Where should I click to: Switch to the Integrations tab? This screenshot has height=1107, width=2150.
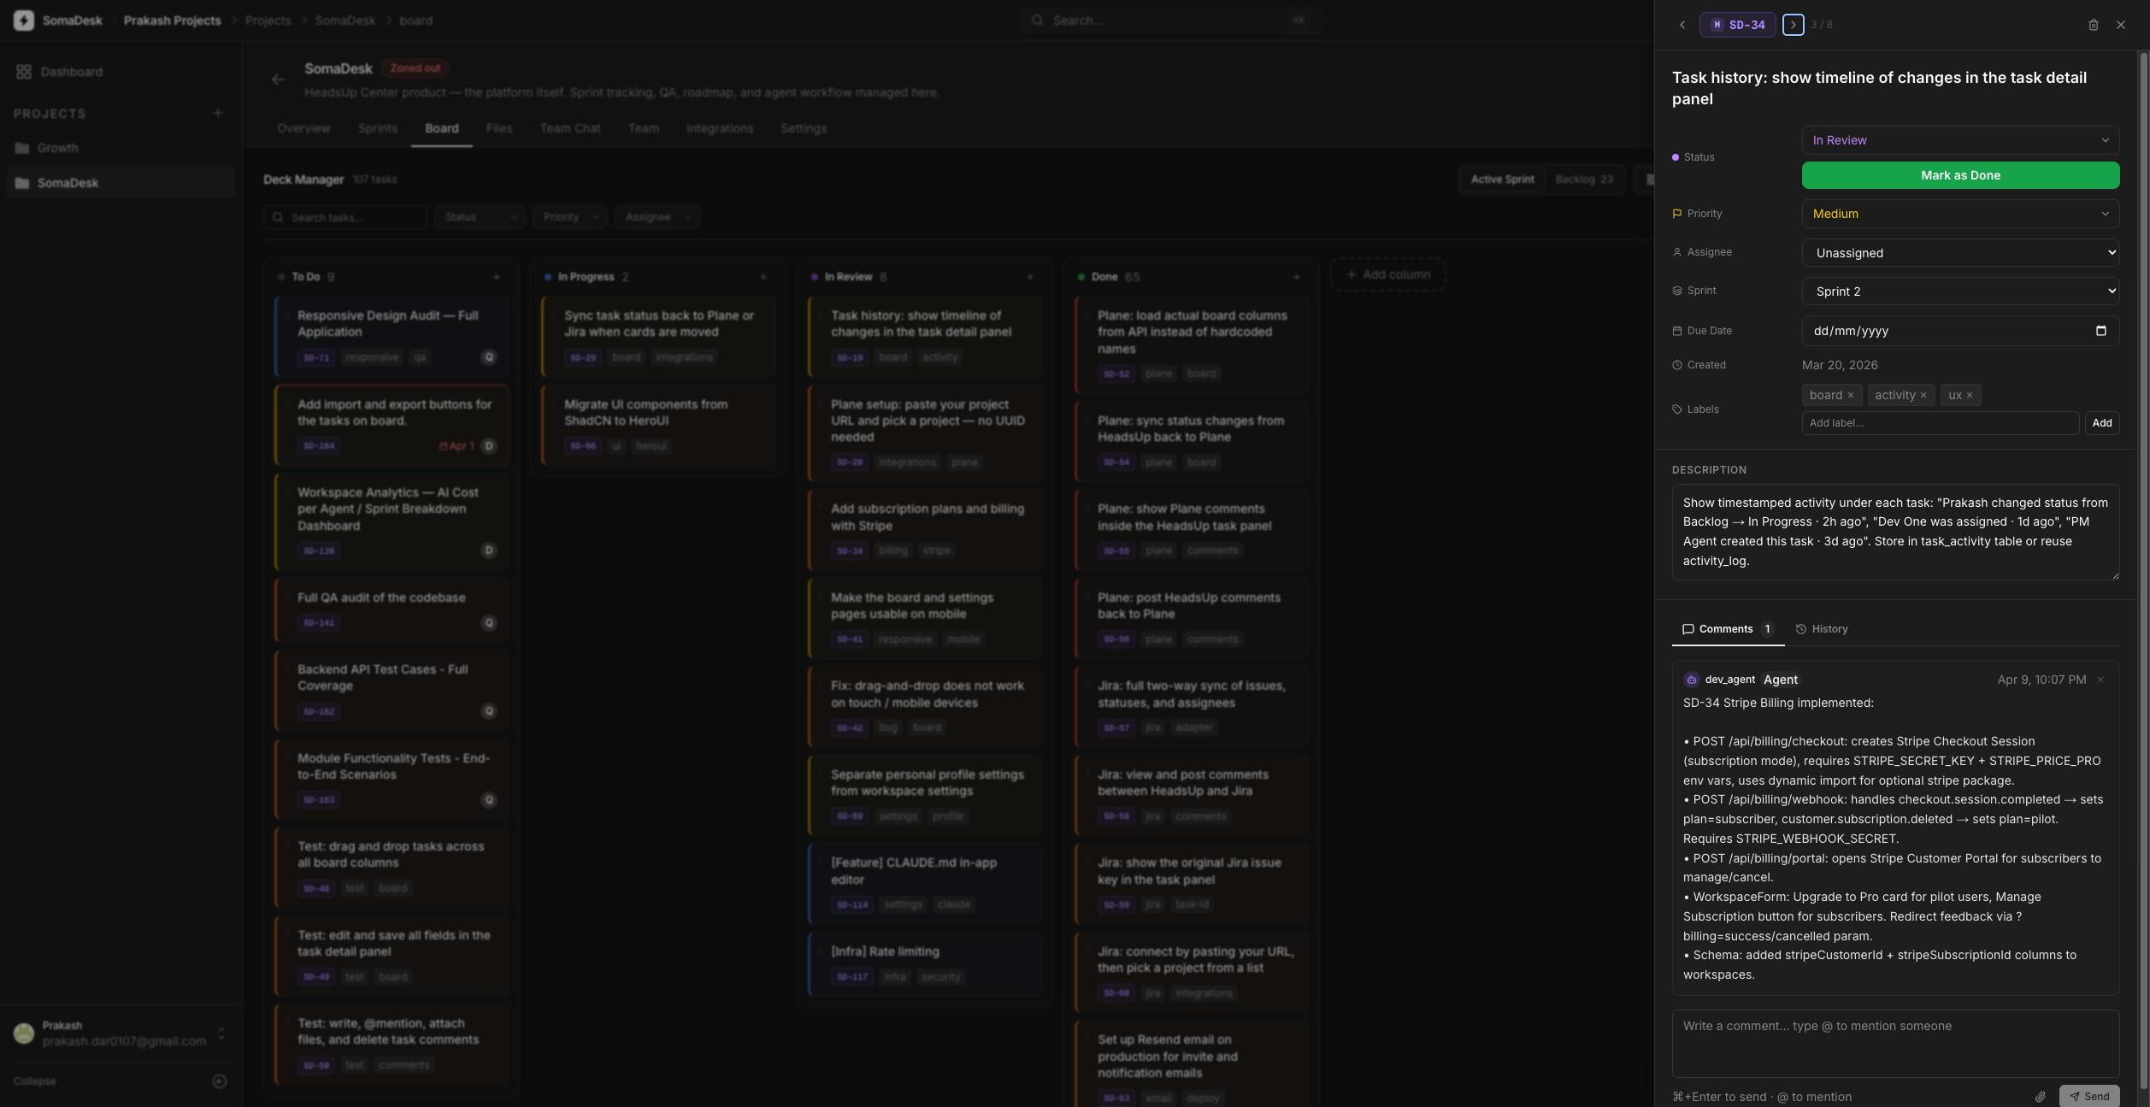tap(720, 128)
